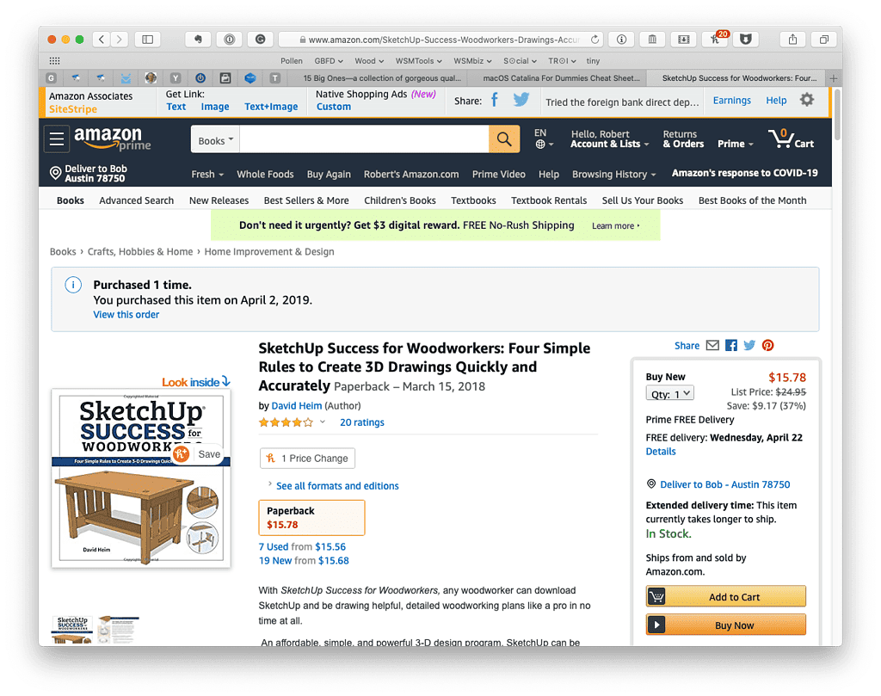Switch to the macOS Catalina For Dummies tab

(x=560, y=78)
